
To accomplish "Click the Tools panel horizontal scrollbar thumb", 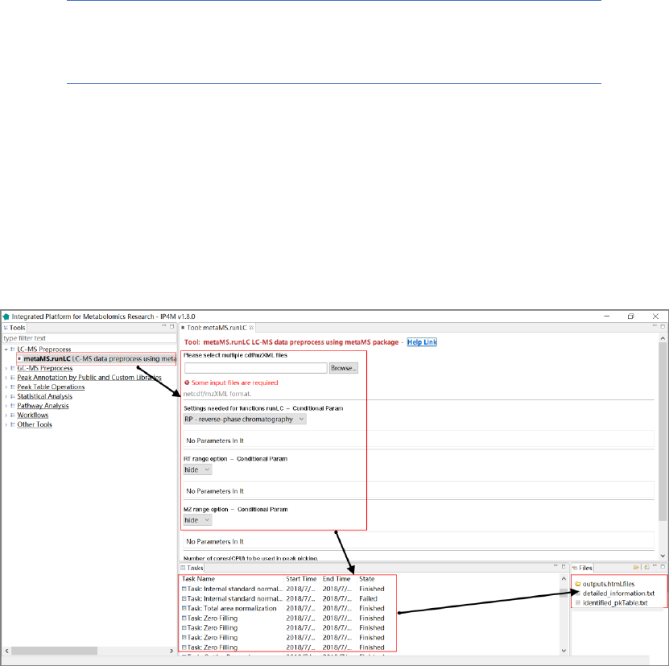I will [54, 651].
